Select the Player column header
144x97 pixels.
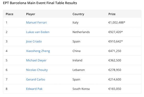click(x=31, y=14)
